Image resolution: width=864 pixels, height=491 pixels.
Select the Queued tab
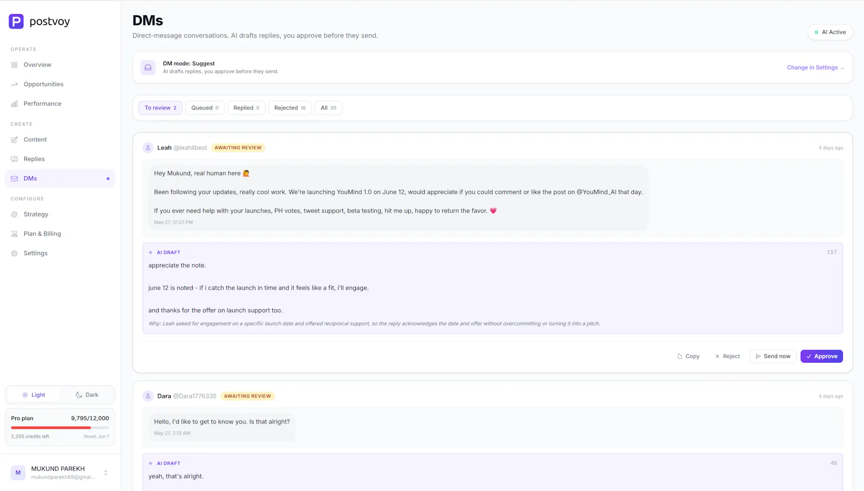click(205, 108)
